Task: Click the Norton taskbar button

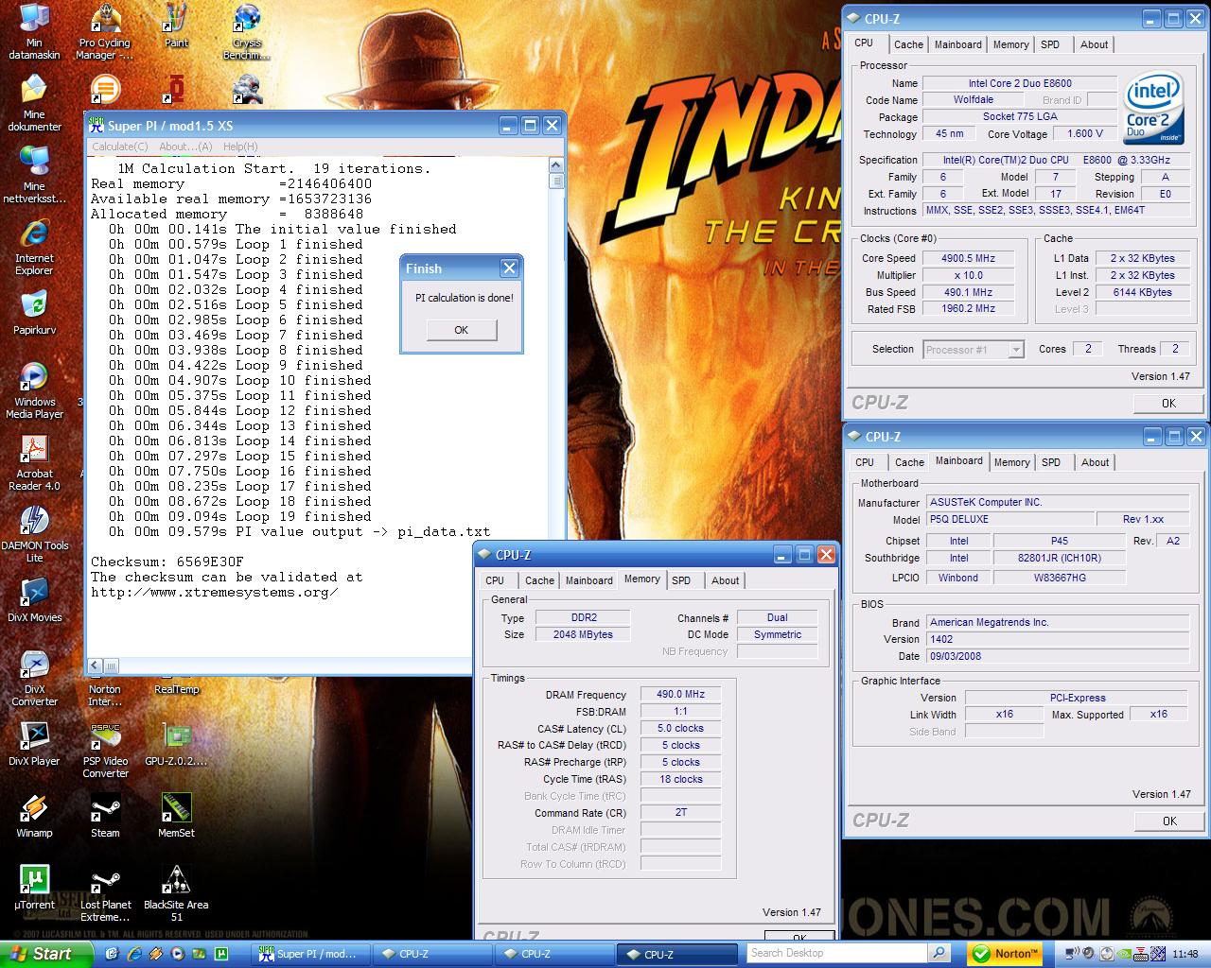Action: tap(1007, 954)
